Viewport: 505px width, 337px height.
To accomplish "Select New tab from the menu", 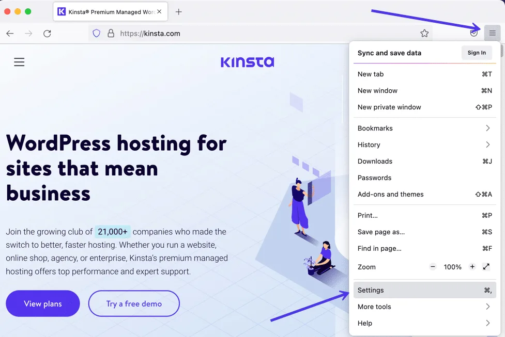I will tap(424, 74).
